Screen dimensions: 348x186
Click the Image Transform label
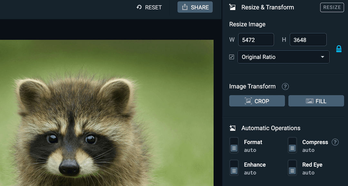point(252,87)
